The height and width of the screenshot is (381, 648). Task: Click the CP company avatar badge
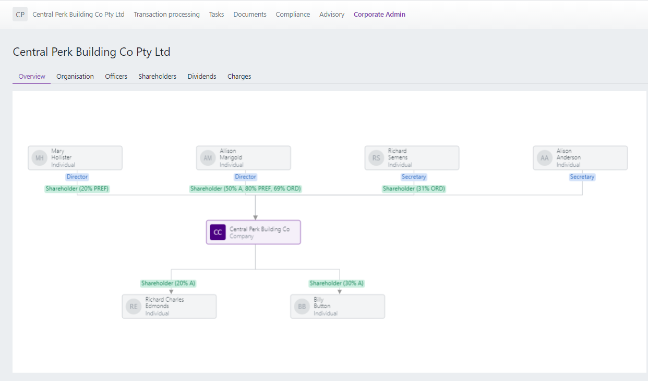pyautogui.click(x=20, y=15)
